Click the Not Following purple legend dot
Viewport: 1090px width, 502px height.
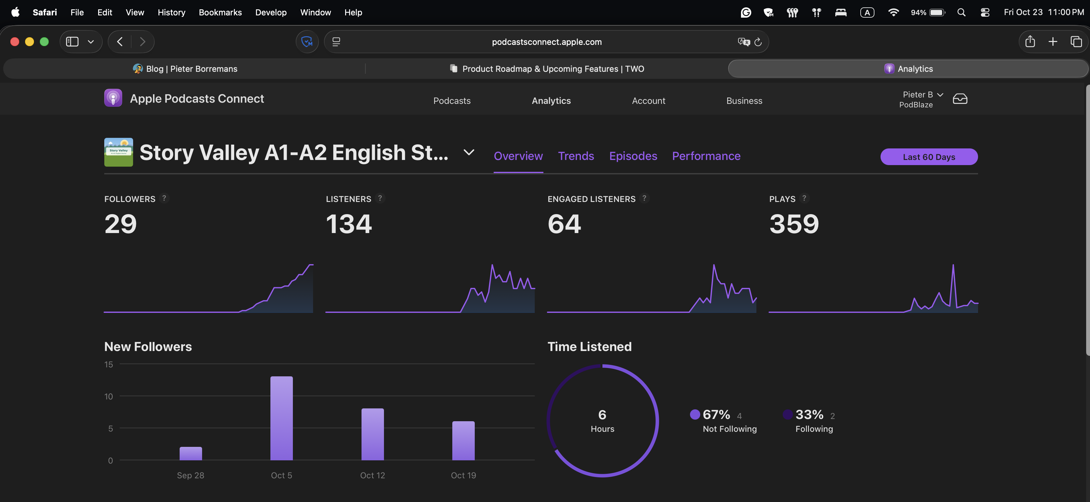[695, 414]
